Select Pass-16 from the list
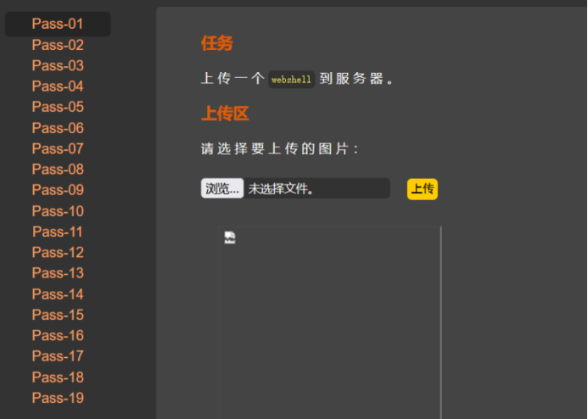 pos(58,336)
